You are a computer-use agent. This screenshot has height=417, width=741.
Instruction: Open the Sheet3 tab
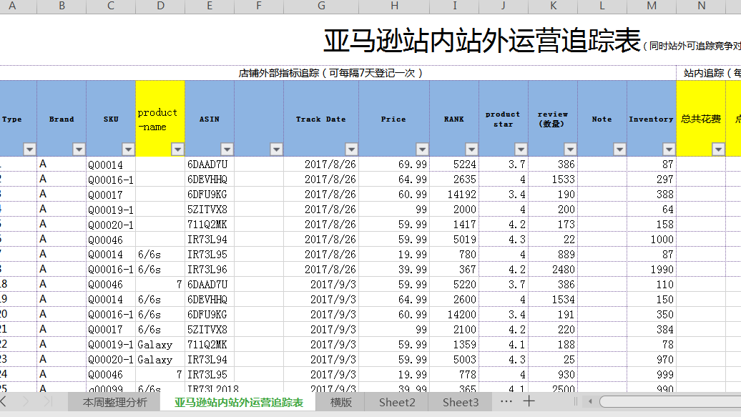461,403
